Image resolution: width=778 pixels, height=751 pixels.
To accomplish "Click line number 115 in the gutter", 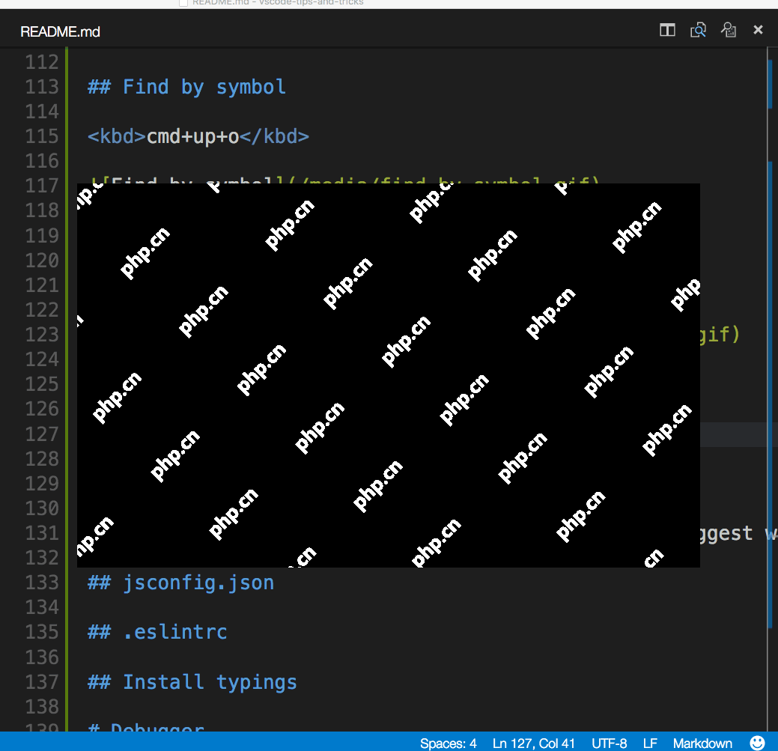I will pos(42,136).
